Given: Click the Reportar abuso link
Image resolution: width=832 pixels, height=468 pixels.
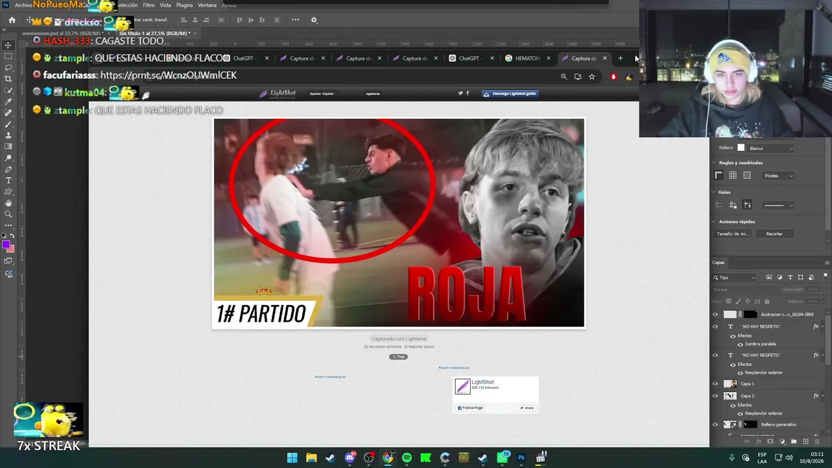Looking at the screenshot, I should (x=421, y=347).
